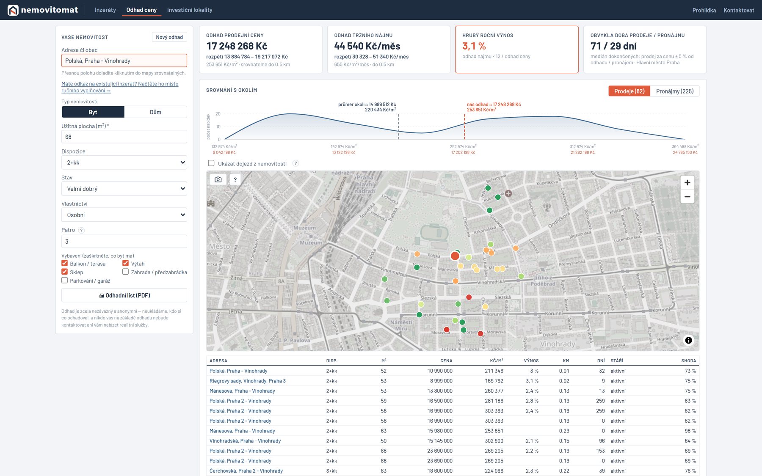Screen dimensions: 762x476
Task: Open the Stav Velmi dobrý dropdown
Action: tap(124, 189)
